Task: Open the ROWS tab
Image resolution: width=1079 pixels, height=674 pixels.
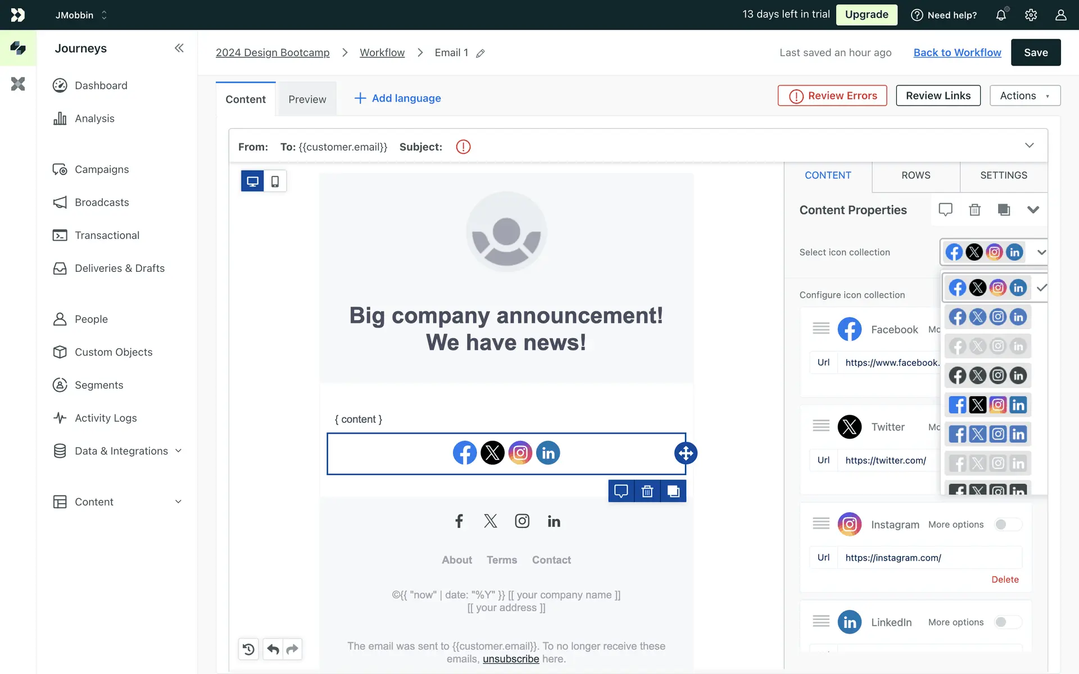Action: pyautogui.click(x=915, y=175)
